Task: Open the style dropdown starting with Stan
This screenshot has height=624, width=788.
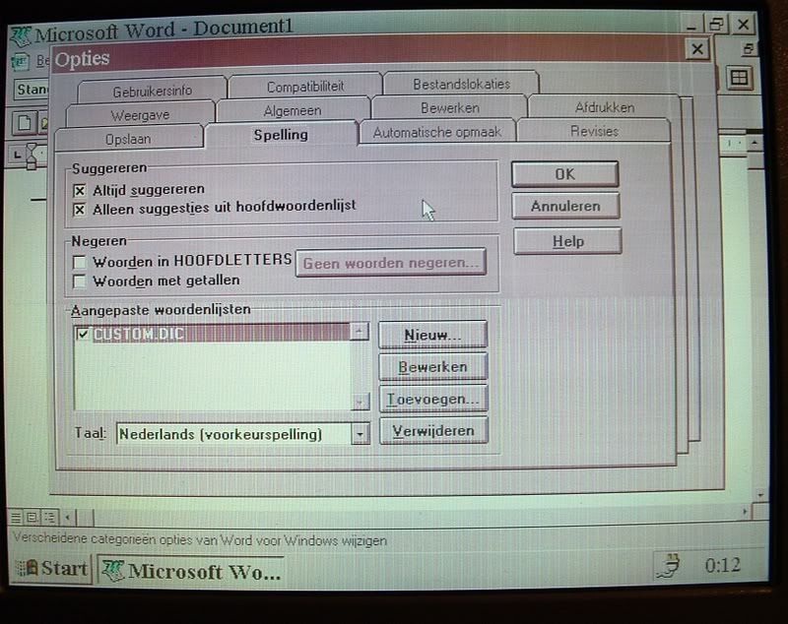Action: tap(32, 90)
